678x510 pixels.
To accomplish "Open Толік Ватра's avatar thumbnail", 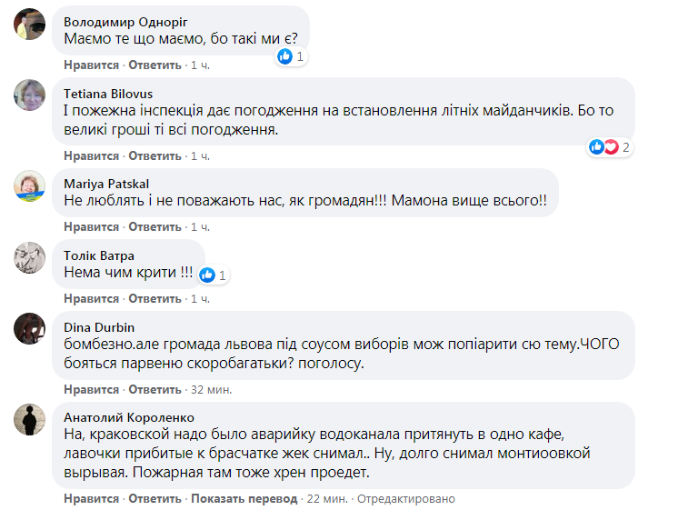I will pos(30,257).
